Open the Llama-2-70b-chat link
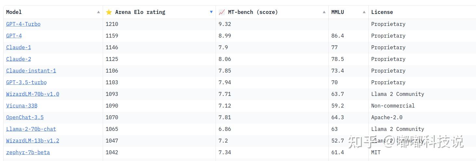This screenshot has height=161, width=476. [x=31, y=129]
